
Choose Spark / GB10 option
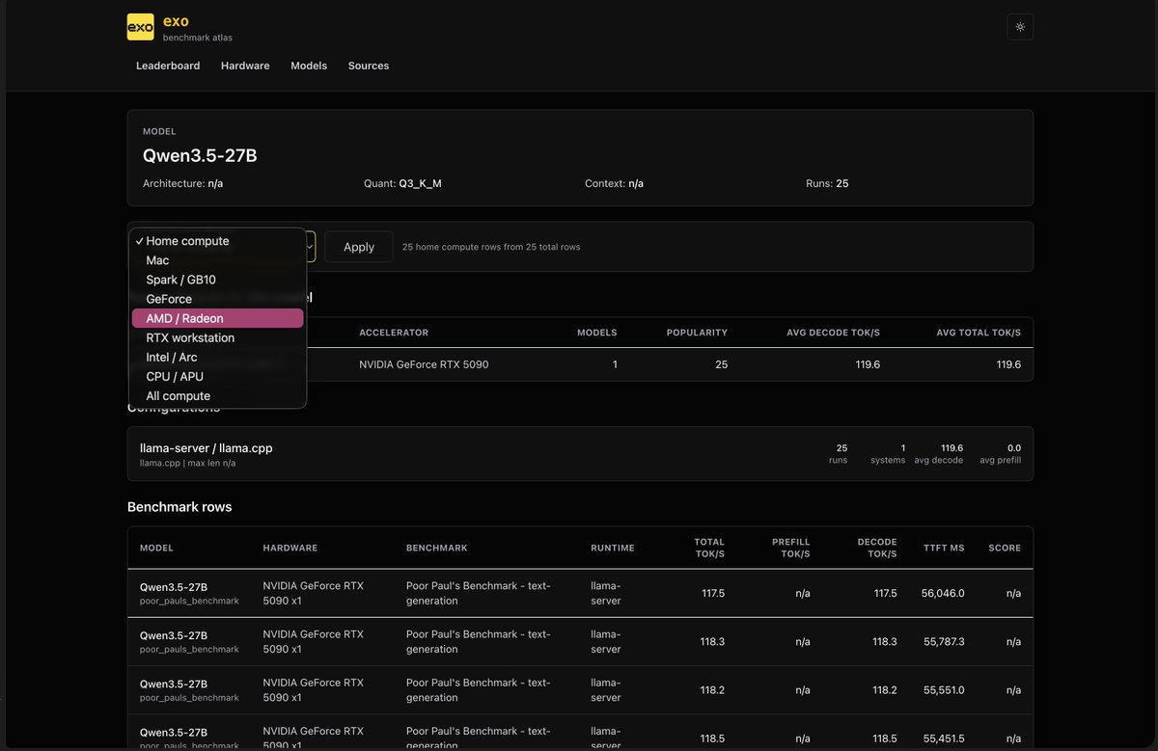pos(218,280)
